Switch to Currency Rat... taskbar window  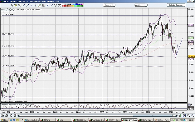click(32, 120)
